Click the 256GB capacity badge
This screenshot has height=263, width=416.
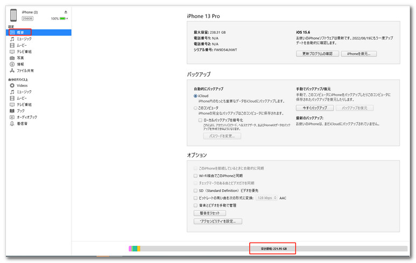pyautogui.click(x=27, y=19)
